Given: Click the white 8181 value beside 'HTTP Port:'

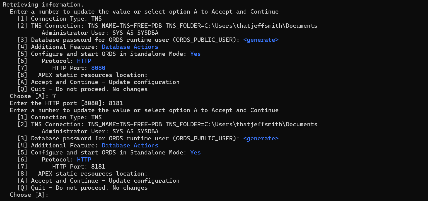Looking at the screenshot, I should tap(98, 167).
